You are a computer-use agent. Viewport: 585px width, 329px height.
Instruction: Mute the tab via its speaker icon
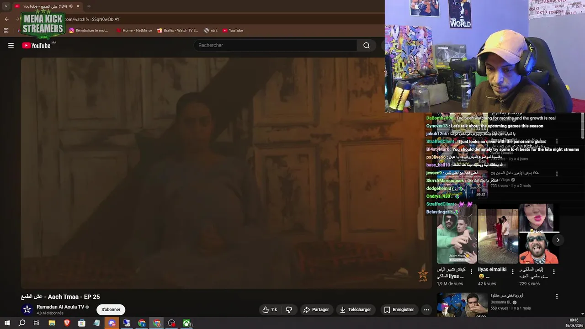(70, 6)
